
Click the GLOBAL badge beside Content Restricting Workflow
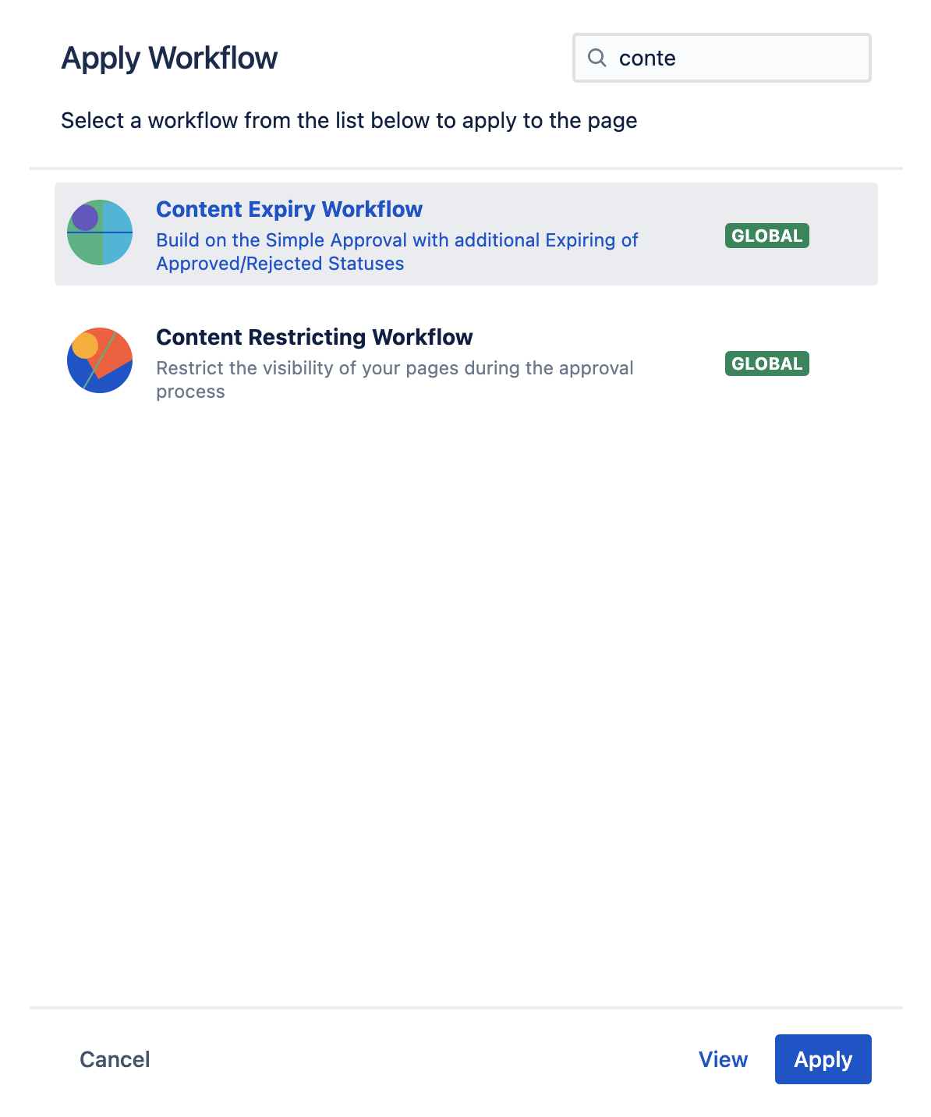click(x=766, y=363)
